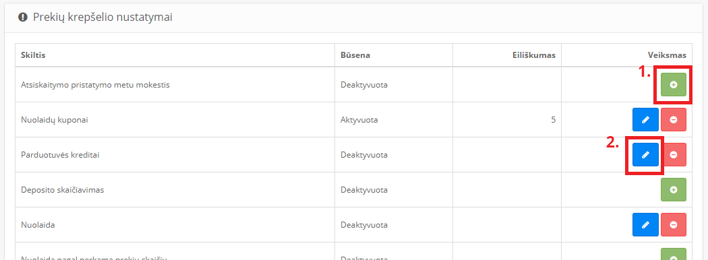Click the Parduotuvės kreditai row name
The height and width of the screenshot is (260, 708).
click(60, 155)
